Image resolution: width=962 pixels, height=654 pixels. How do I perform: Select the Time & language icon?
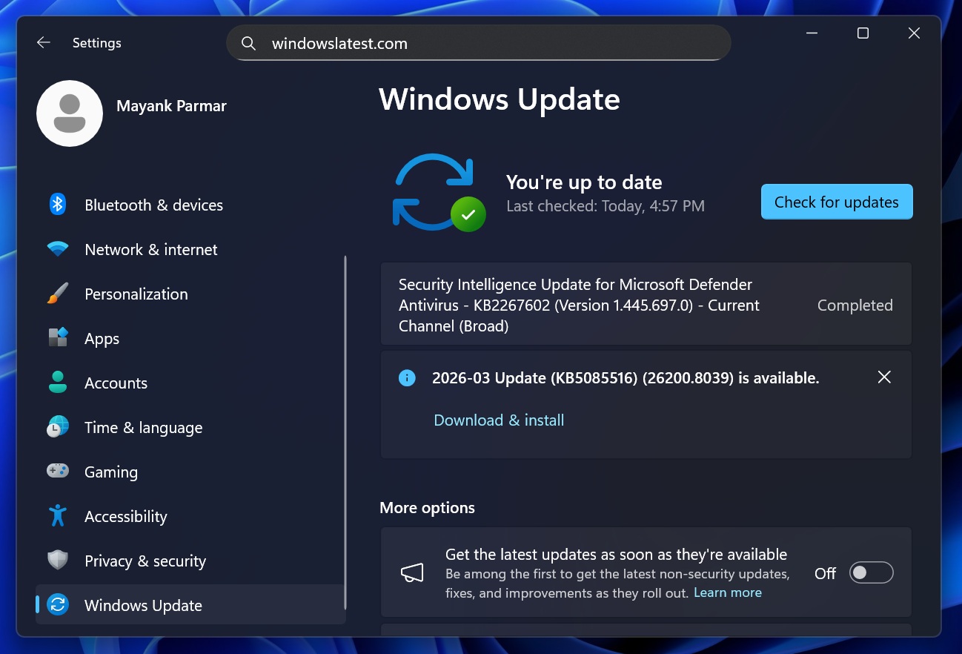tap(57, 427)
